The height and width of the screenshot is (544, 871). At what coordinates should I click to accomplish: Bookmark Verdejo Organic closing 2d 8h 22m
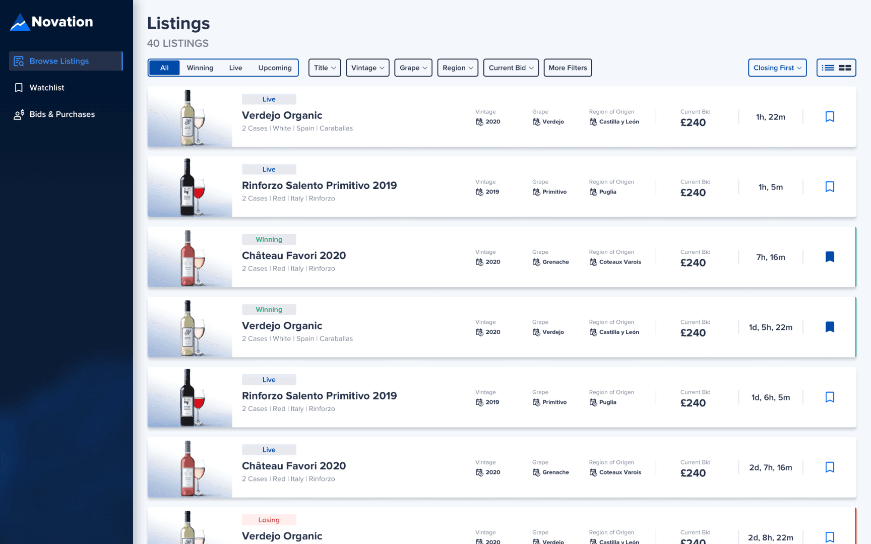[x=830, y=537]
